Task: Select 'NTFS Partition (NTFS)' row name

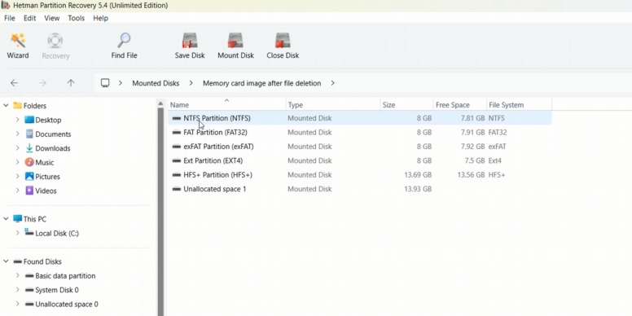Action: point(217,119)
